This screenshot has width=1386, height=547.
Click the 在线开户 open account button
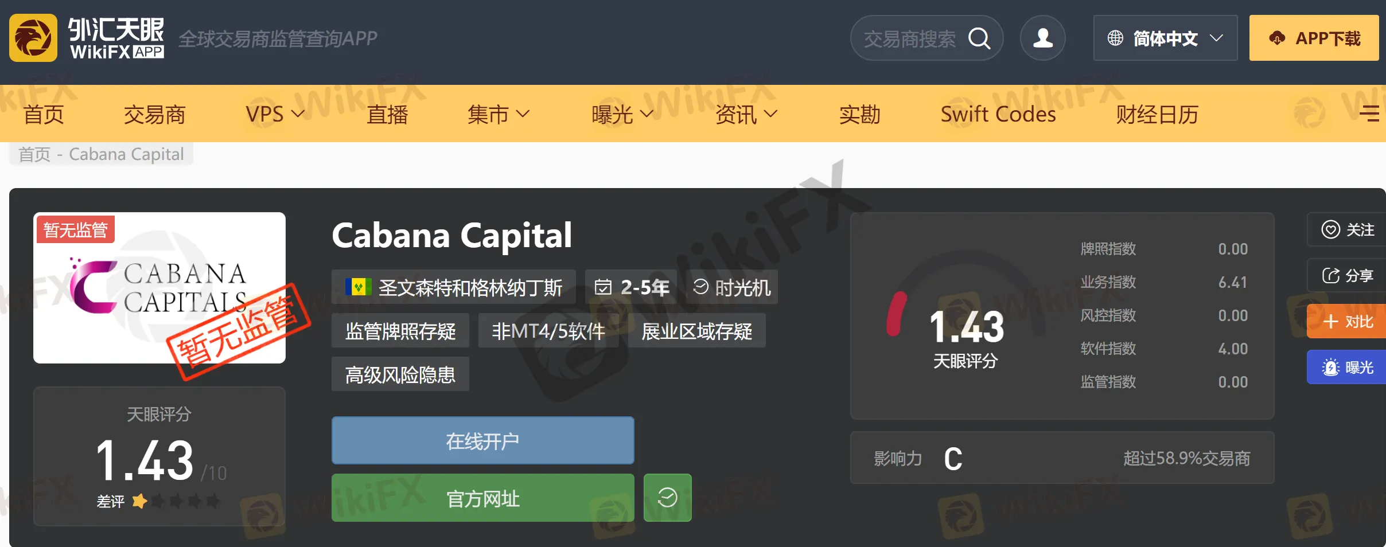[483, 440]
